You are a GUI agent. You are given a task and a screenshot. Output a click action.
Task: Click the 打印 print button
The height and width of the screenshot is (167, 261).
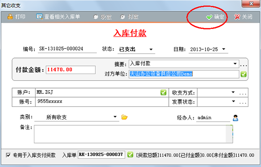point(16,17)
